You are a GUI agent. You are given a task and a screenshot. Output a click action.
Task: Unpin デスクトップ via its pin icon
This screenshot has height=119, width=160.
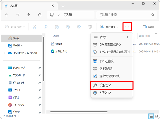(40, 68)
